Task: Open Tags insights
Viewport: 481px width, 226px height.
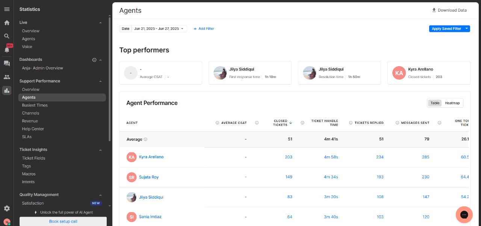Action: 26,166
